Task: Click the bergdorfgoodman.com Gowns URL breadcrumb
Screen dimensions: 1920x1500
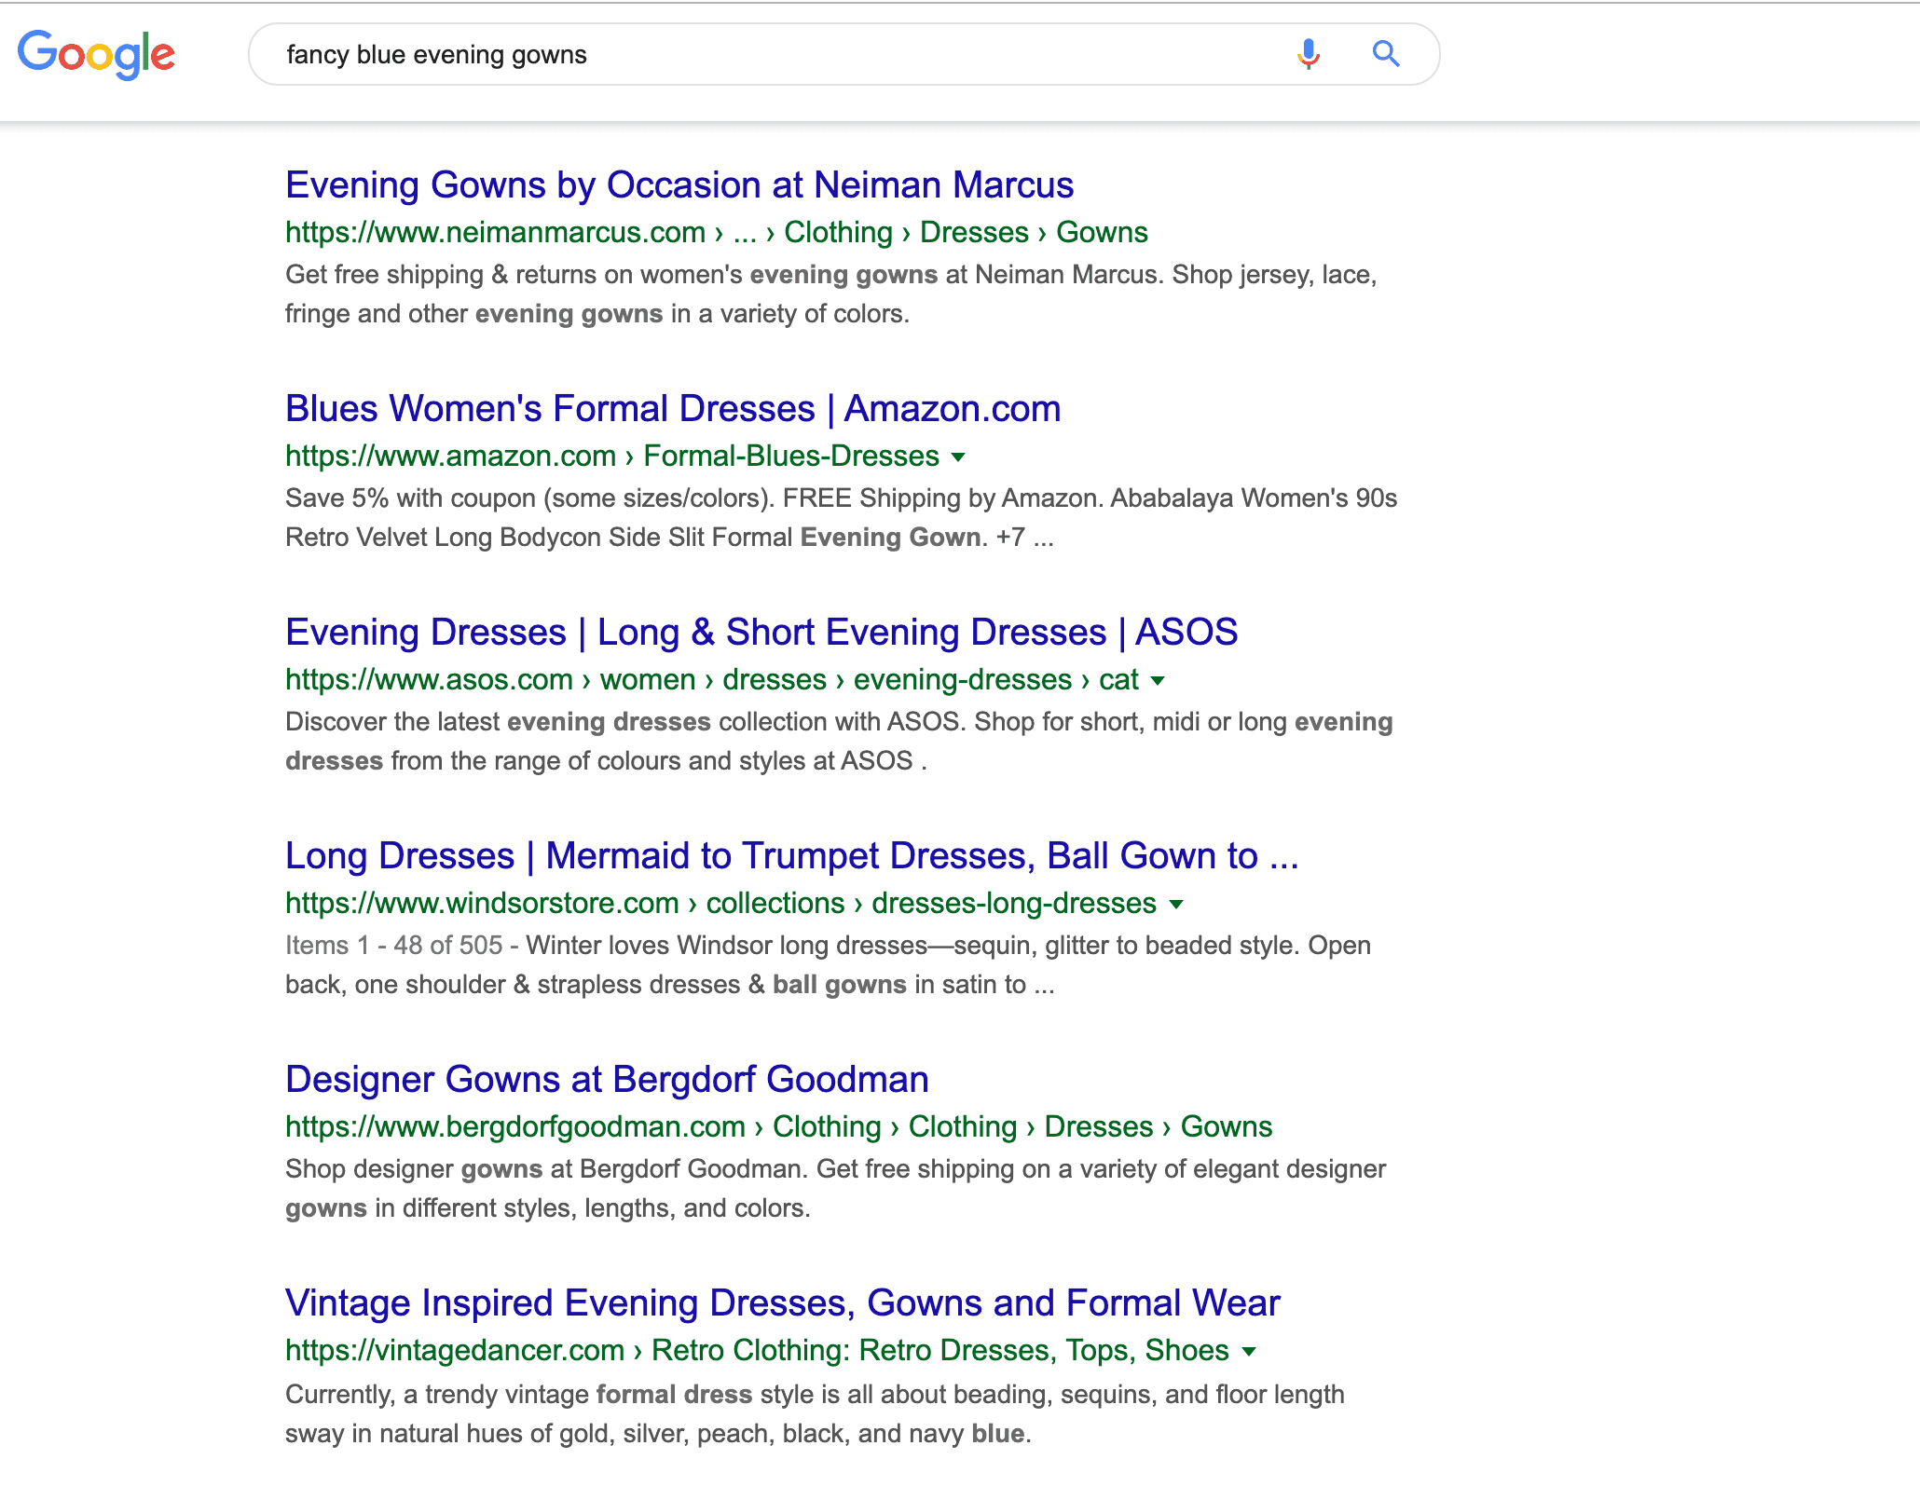Action: [778, 1126]
